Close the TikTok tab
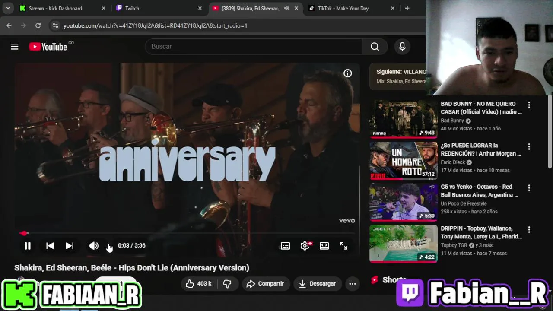 pyautogui.click(x=393, y=8)
